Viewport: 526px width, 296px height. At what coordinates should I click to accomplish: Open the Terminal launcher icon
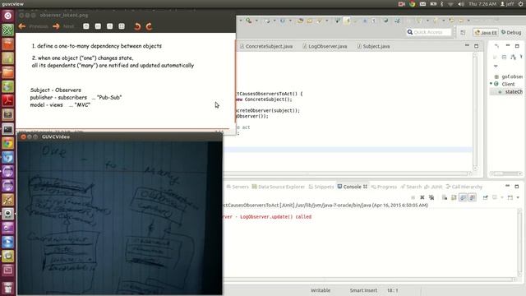pos(7,129)
